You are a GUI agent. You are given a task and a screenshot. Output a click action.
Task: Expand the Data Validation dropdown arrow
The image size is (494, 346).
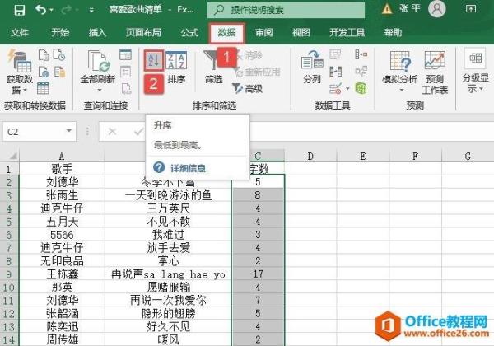point(347,88)
